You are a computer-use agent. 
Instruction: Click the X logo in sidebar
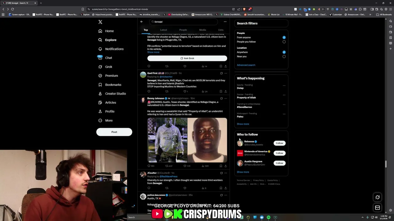coord(100,22)
